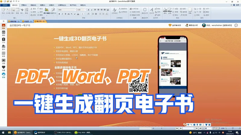
Task: Center align text in the ribbon
Action: (99, 10)
